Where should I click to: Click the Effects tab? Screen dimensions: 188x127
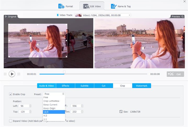(x=65, y=86)
